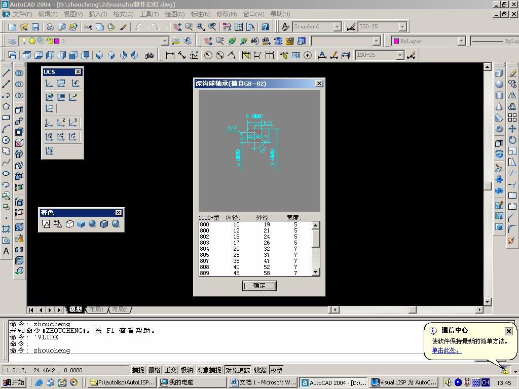Toggle the 栅格 grid display
Viewport: 519px width, 389px height.
coord(154,370)
